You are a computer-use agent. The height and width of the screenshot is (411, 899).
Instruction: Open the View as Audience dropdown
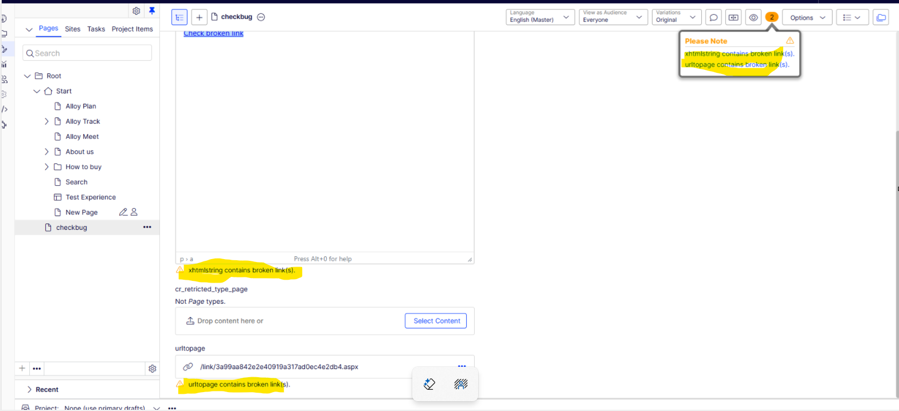[x=613, y=17]
